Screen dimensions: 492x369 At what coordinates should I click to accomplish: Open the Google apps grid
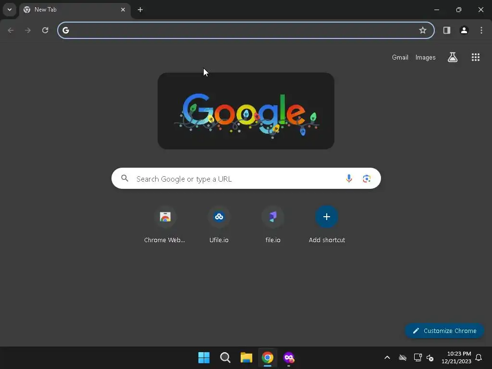pos(475,57)
